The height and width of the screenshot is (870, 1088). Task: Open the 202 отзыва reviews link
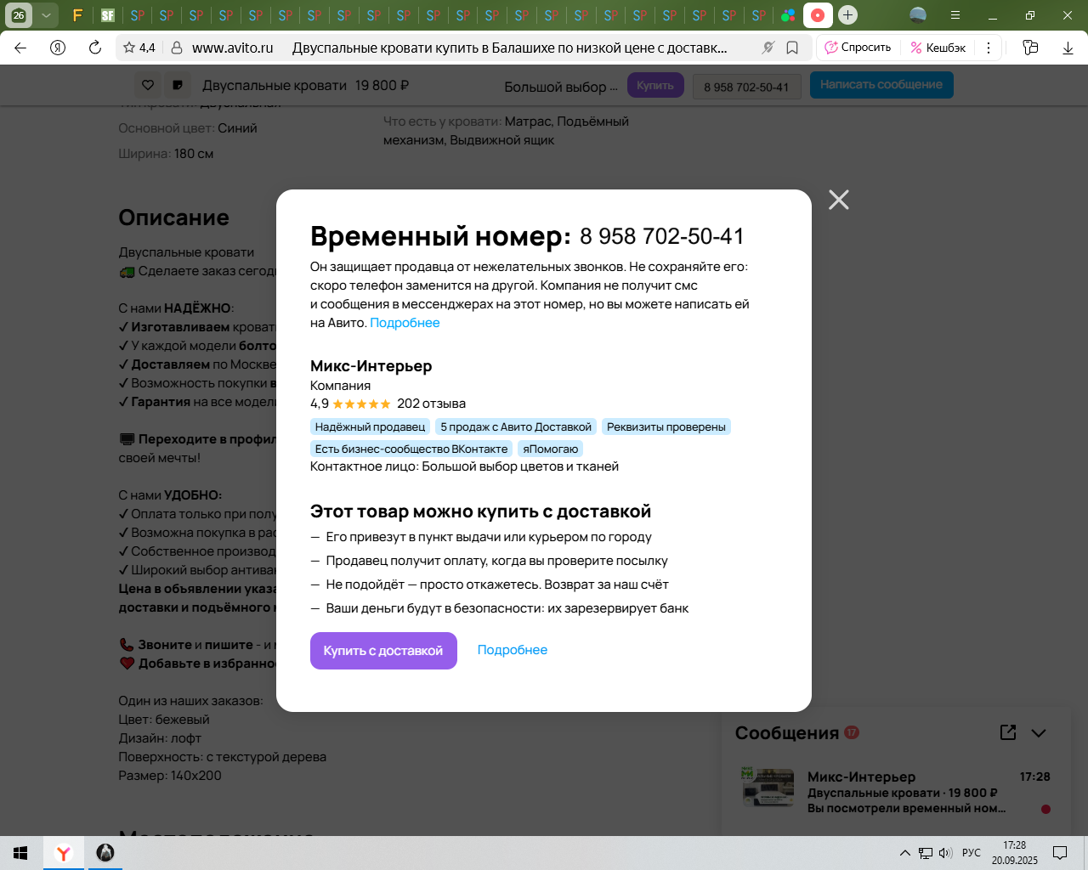431,404
